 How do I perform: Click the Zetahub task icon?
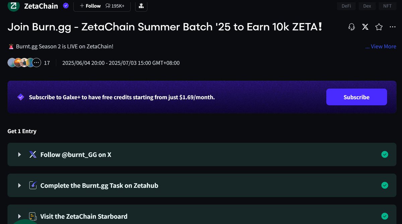point(33,185)
